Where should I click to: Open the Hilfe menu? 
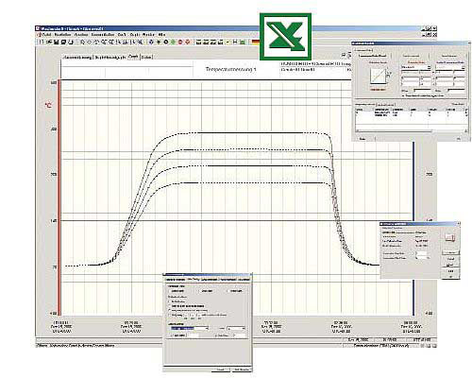(x=161, y=35)
